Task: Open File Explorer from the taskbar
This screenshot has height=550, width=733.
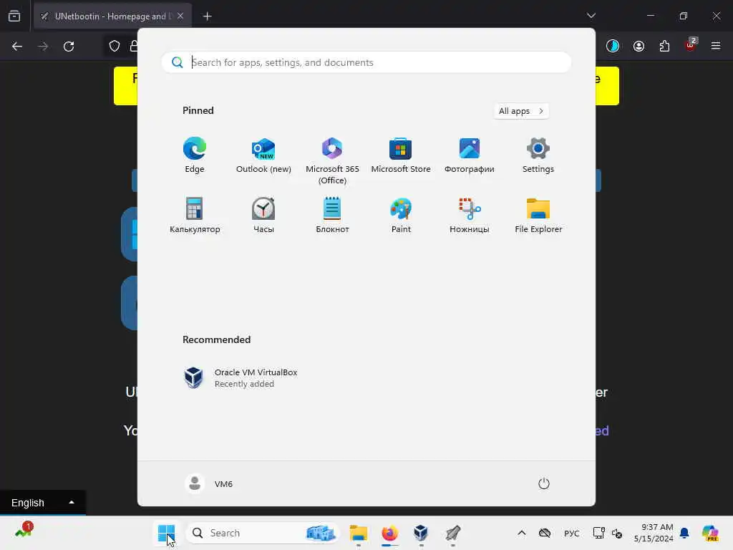Action: 359,533
